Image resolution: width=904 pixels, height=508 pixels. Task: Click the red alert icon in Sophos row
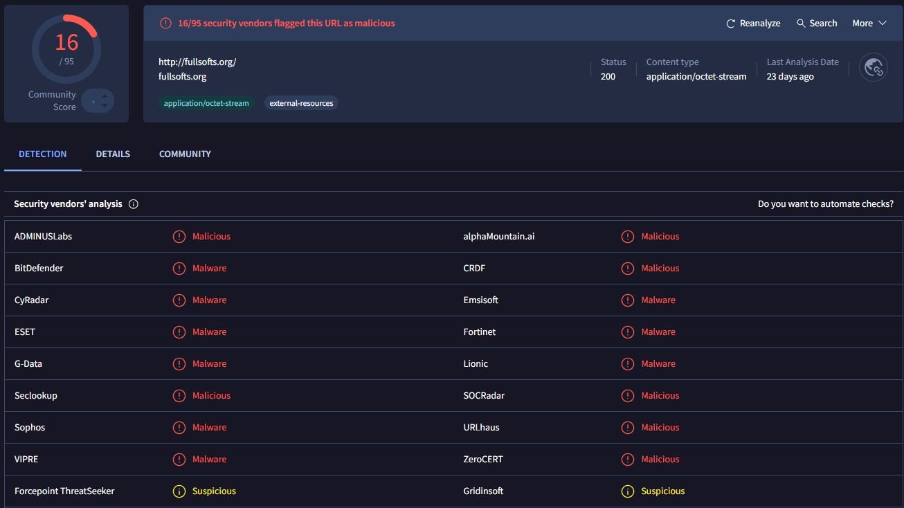pos(179,428)
